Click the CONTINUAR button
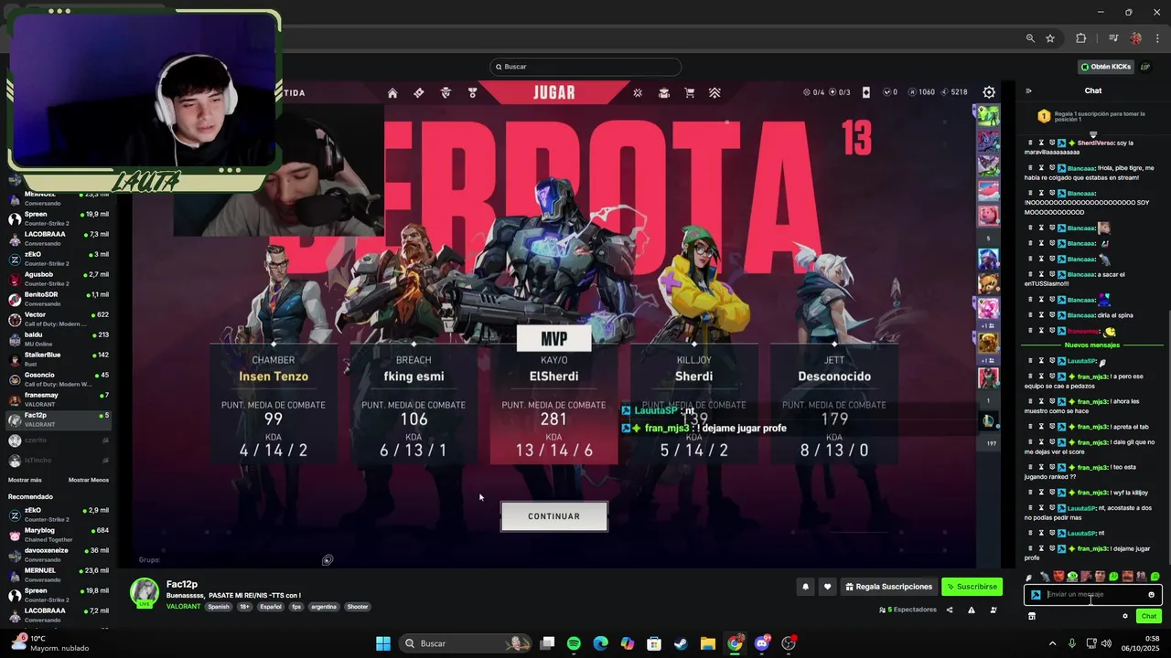The width and height of the screenshot is (1171, 658). [x=553, y=516]
